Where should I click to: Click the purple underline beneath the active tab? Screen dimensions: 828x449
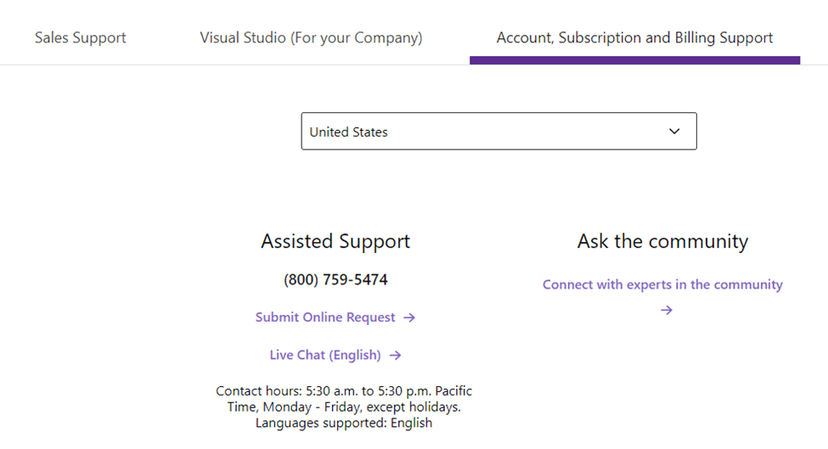click(x=634, y=60)
